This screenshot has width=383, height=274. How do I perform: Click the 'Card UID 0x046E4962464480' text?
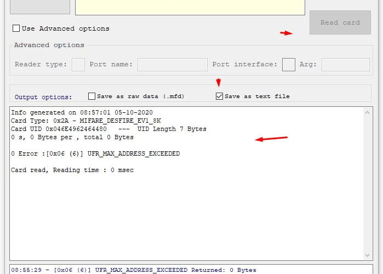click(x=59, y=129)
